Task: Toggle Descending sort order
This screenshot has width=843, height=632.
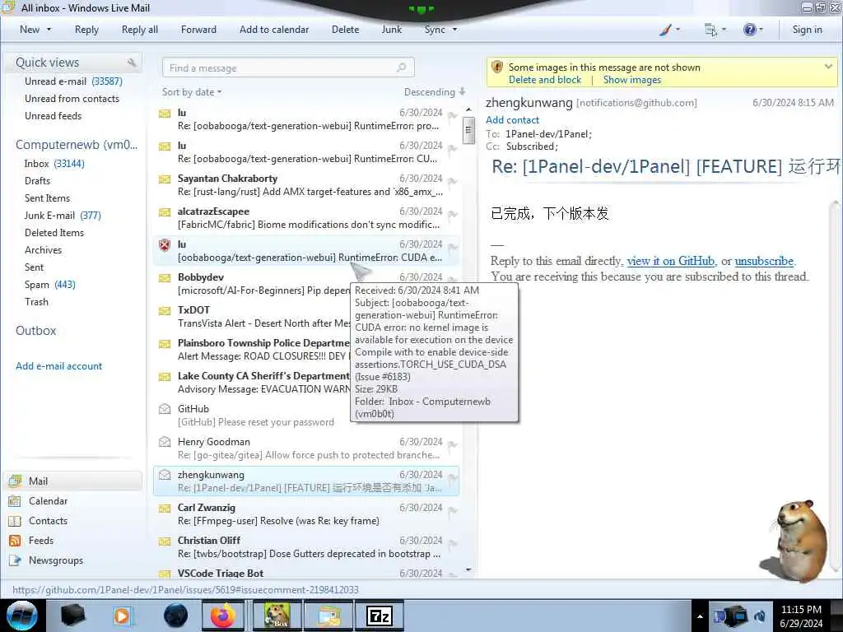Action: 435,92
